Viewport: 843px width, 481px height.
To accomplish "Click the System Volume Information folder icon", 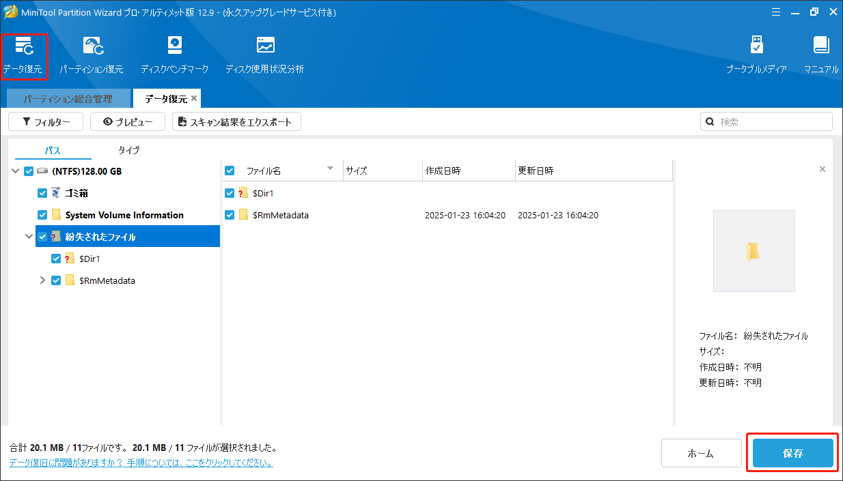I will [57, 215].
